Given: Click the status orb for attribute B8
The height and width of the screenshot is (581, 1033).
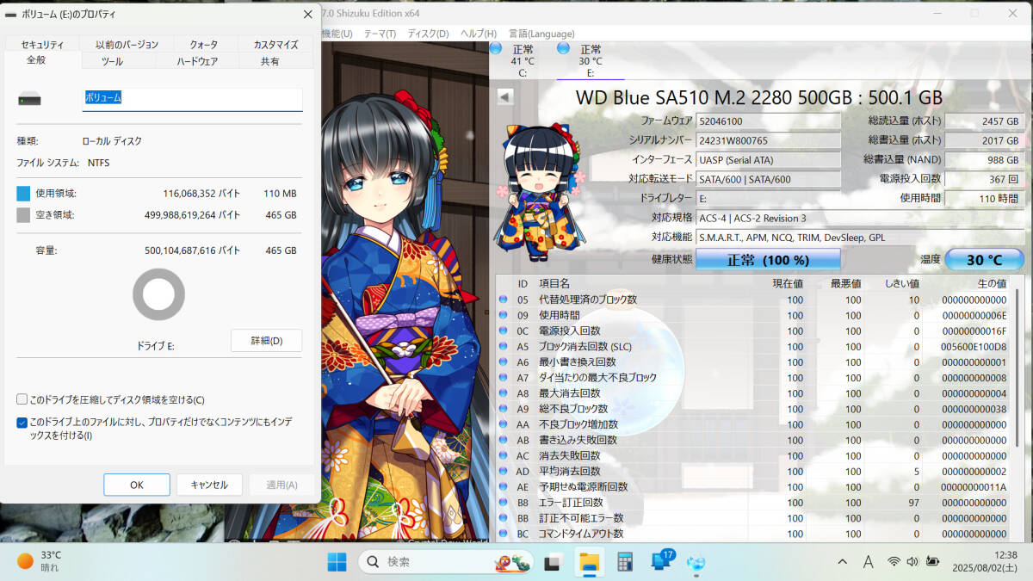Looking at the screenshot, I should (x=504, y=503).
